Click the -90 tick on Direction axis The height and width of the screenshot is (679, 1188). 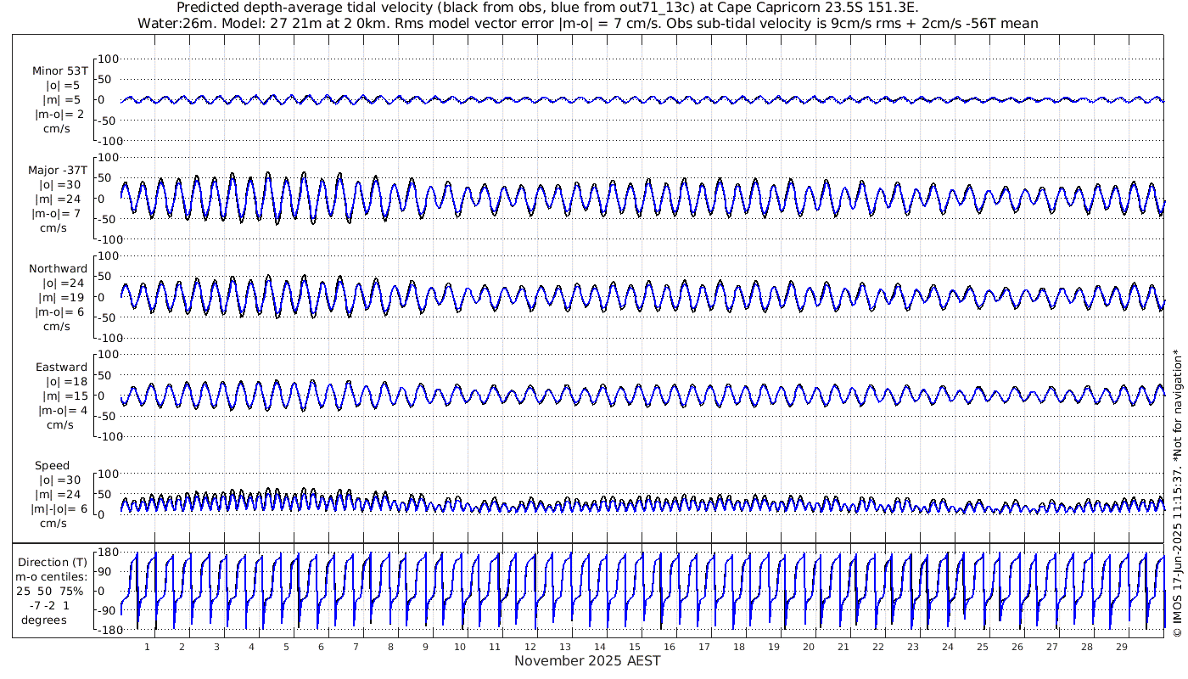105,610
